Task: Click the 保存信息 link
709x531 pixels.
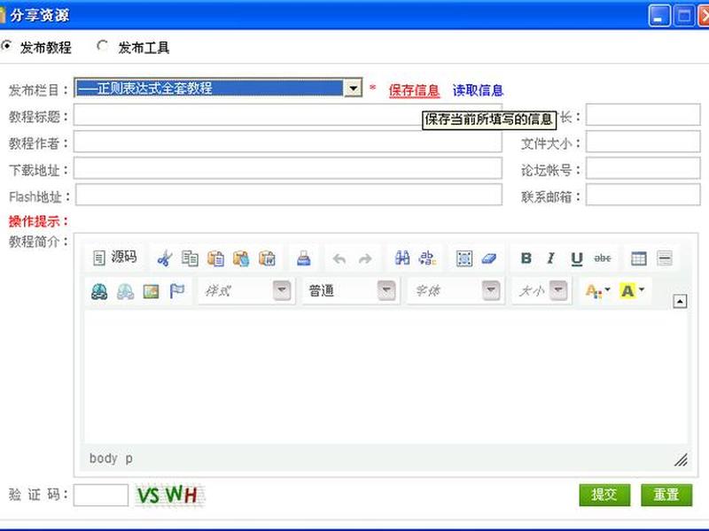Action: click(x=414, y=90)
